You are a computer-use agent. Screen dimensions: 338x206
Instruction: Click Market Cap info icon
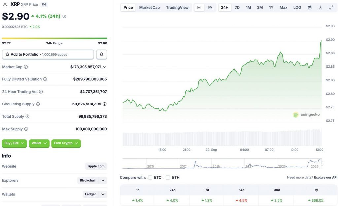[x=26, y=67]
